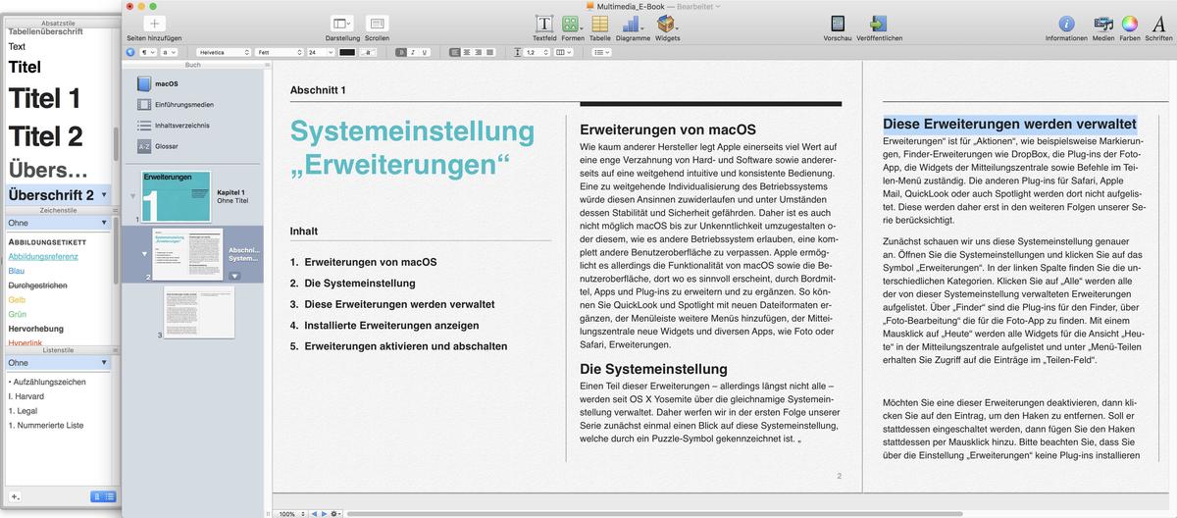The width and height of the screenshot is (1177, 518).
Task: Open the Medien browser
Action: pos(1102,24)
